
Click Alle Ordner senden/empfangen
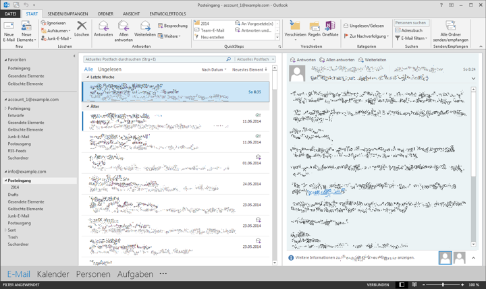(x=451, y=31)
